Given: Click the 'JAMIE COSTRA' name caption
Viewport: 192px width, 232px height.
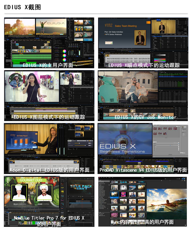Looking at the screenshot, I should [43, 204].
